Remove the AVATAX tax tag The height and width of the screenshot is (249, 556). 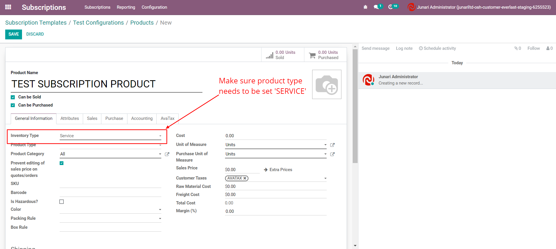245,178
